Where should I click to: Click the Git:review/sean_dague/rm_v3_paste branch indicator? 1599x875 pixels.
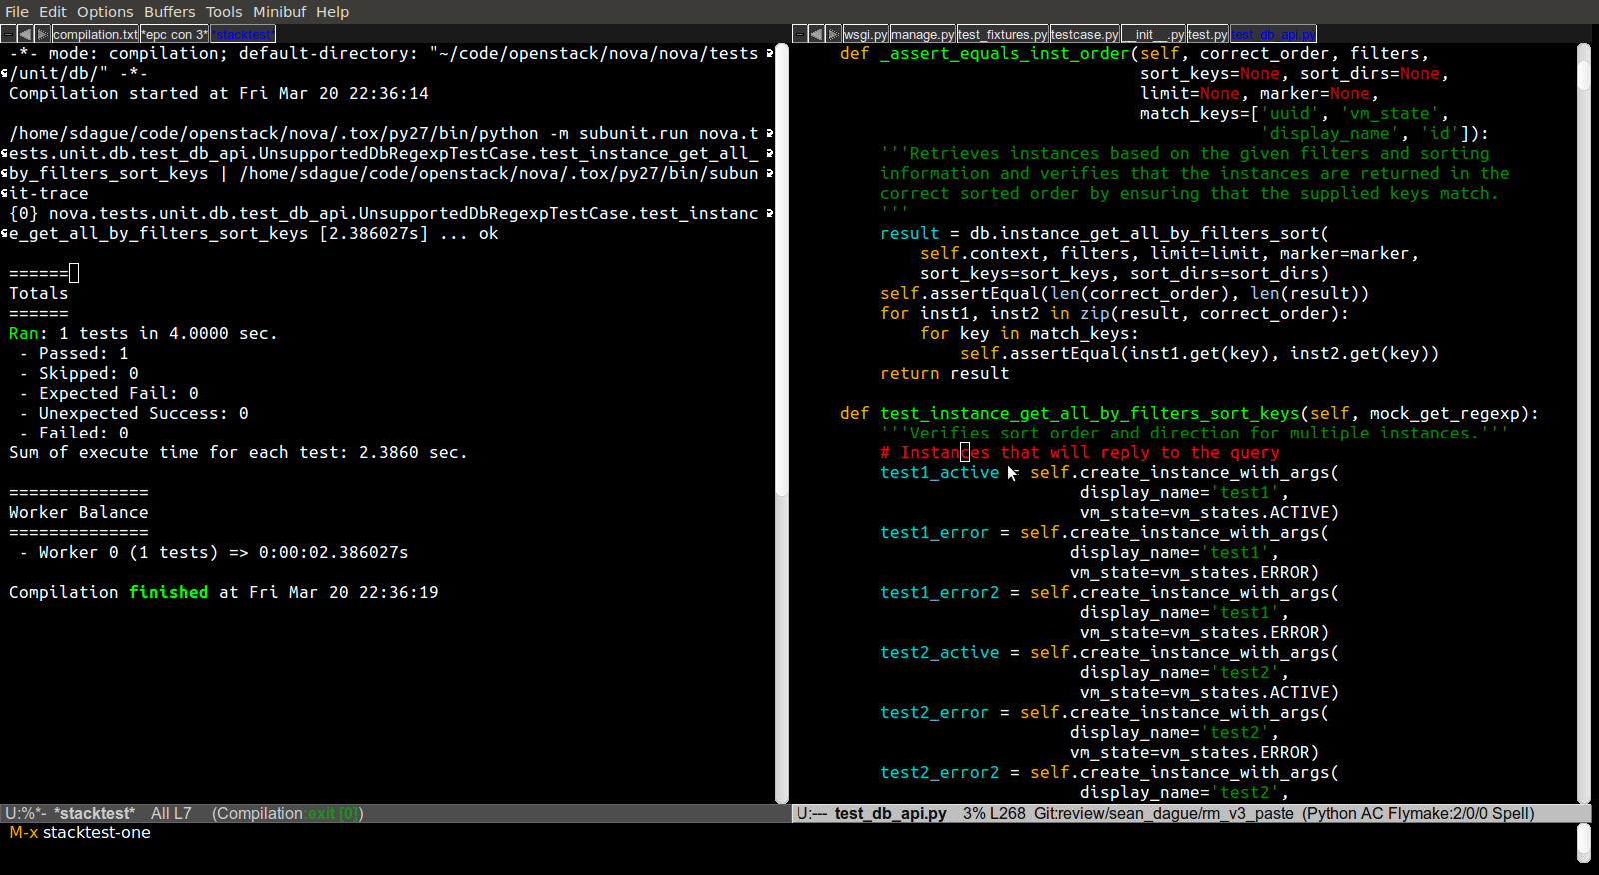click(x=1164, y=813)
